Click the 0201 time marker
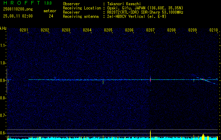 [24, 30]
